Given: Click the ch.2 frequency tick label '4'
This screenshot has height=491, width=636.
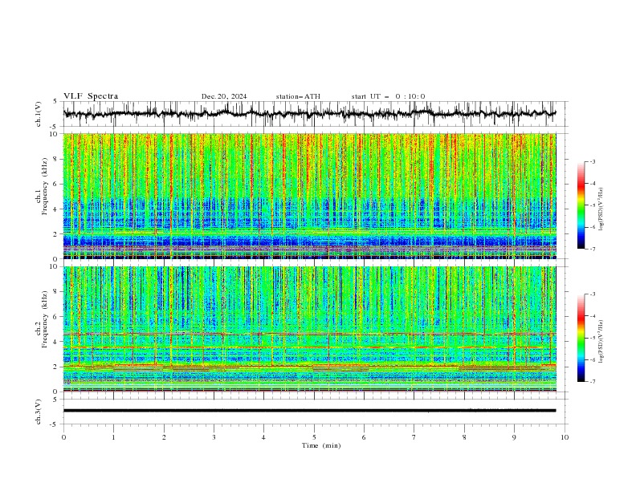Looking at the screenshot, I should point(55,342).
